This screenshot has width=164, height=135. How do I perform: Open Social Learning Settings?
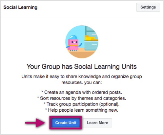(x=148, y=7)
